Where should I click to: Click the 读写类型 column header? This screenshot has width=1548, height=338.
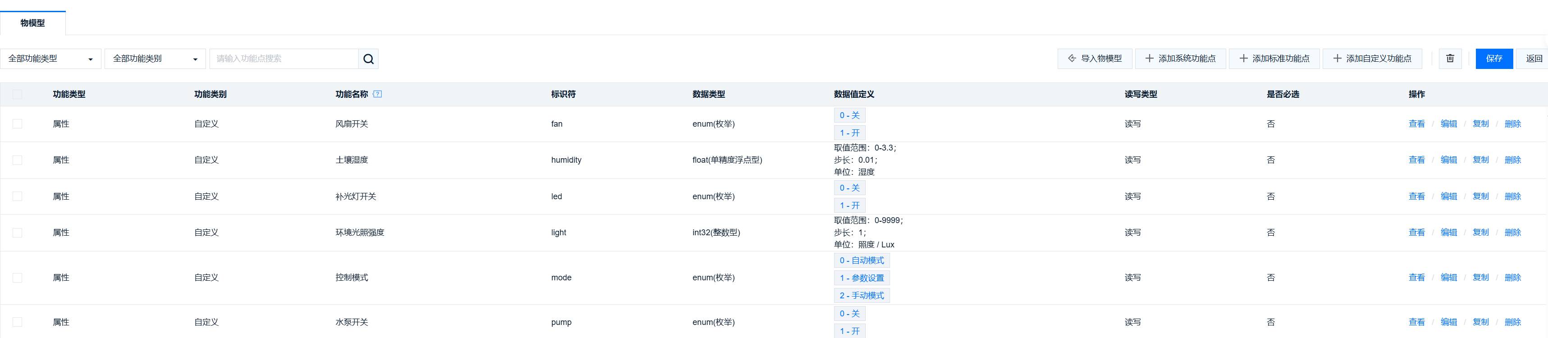(x=1141, y=95)
